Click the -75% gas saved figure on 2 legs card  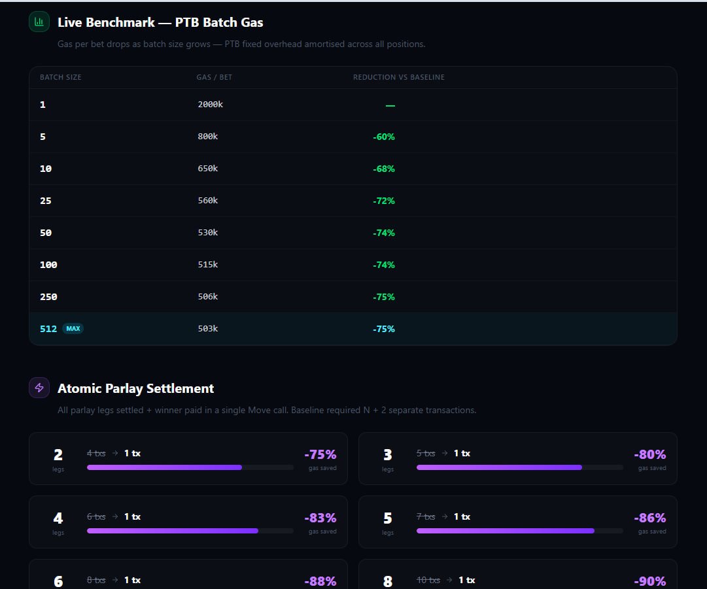(x=320, y=454)
